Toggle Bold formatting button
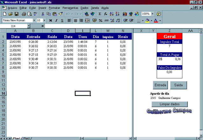The width and height of the screenshot is (203, 140). click(x=50, y=20)
